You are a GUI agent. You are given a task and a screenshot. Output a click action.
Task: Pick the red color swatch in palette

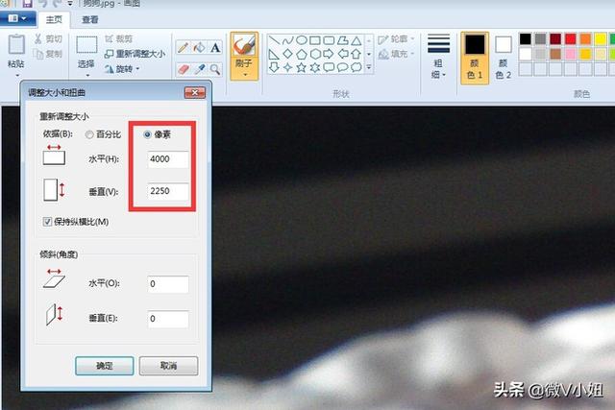point(571,38)
